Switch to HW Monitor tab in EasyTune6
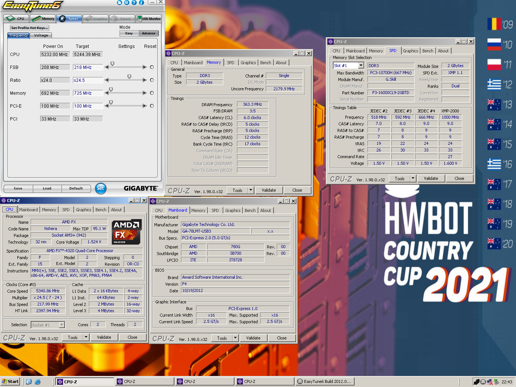The width and height of the screenshot is (516, 387). (x=149, y=18)
